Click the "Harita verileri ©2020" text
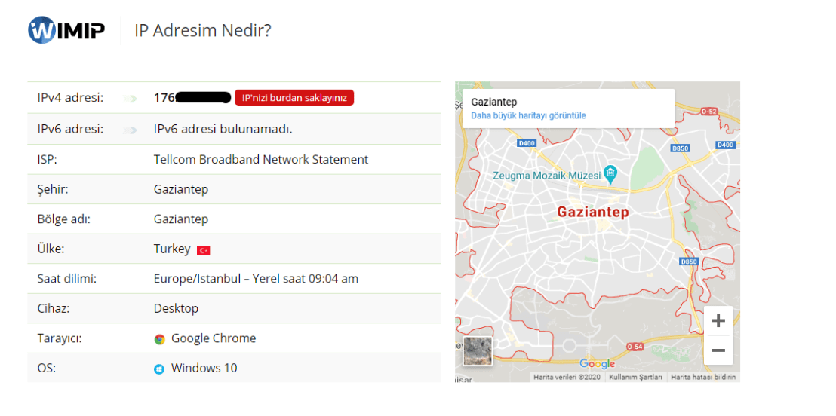The height and width of the screenshot is (416, 836). [567, 377]
